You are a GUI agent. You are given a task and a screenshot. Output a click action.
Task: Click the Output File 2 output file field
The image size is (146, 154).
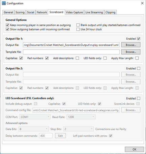[x=71, y=74]
